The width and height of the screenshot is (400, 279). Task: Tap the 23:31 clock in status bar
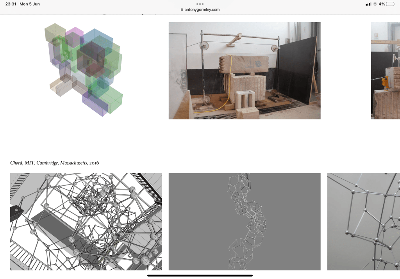pyautogui.click(x=11, y=4)
